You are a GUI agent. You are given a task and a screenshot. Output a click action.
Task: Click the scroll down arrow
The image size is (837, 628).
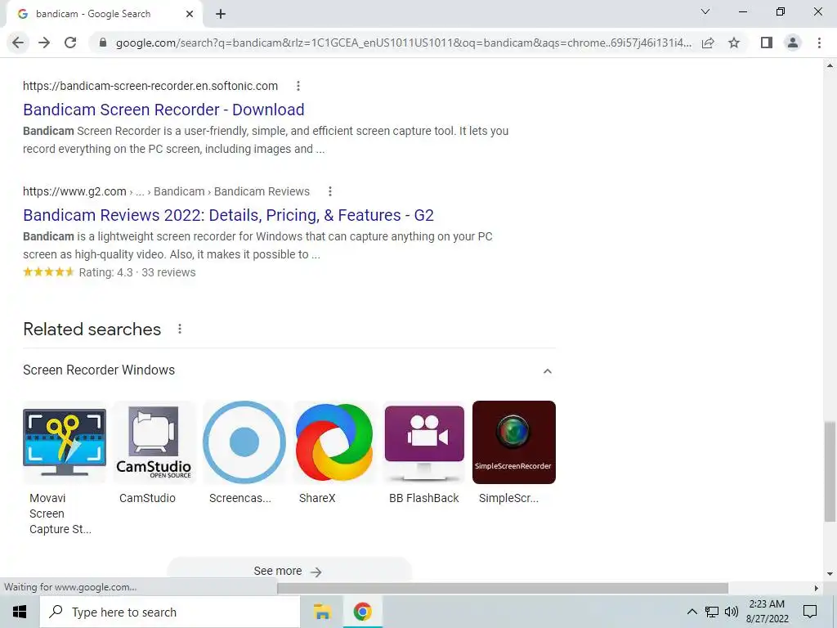(830, 574)
